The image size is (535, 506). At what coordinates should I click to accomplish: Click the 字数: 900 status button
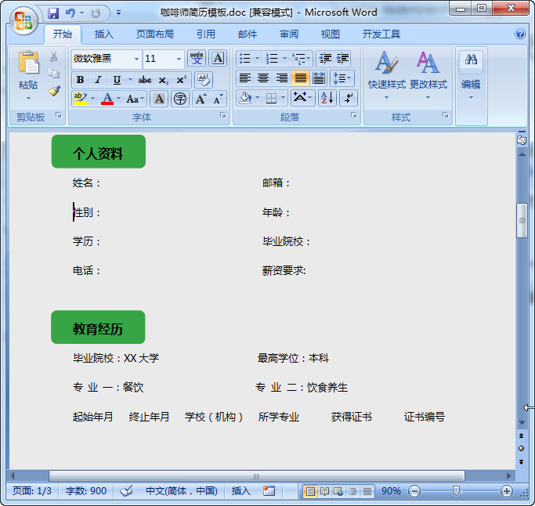[x=86, y=491]
